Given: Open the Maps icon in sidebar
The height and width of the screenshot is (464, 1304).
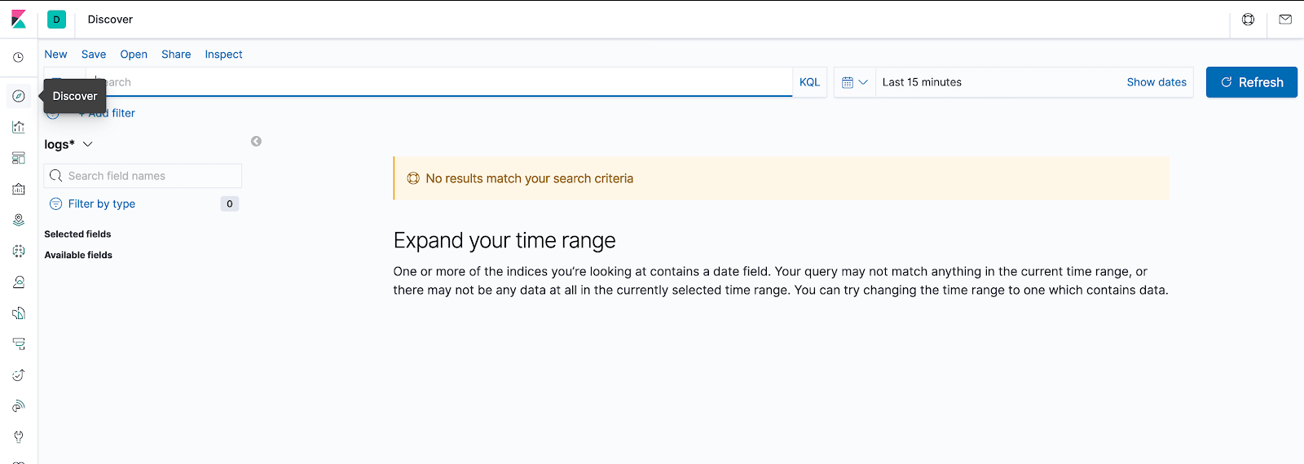Looking at the screenshot, I should (19, 220).
